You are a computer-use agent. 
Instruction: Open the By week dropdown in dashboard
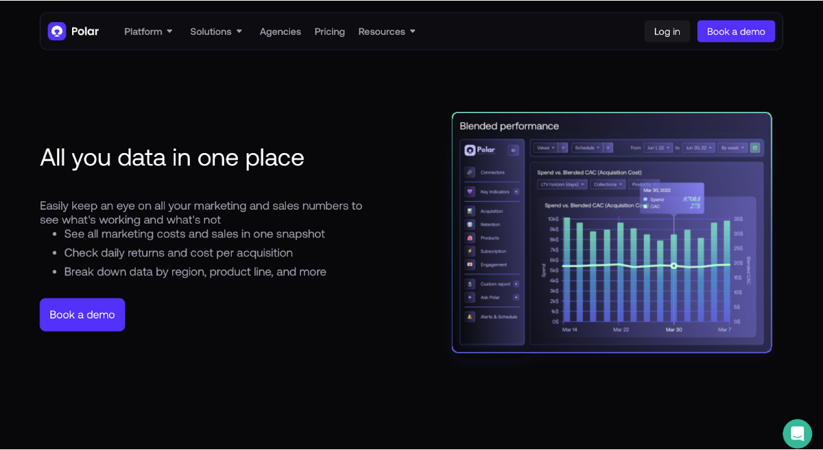pos(732,147)
